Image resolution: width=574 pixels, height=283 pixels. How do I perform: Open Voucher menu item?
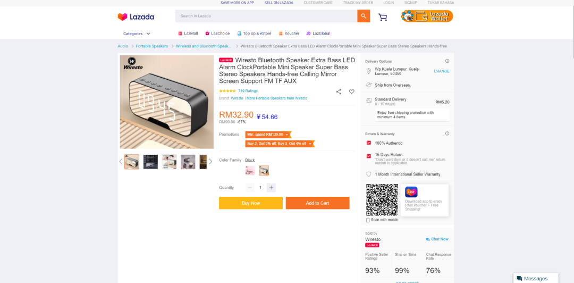click(x=289, y=34)
